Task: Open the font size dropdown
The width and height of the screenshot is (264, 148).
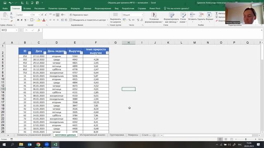Action: pyautogui.click(x=39, y=15)
